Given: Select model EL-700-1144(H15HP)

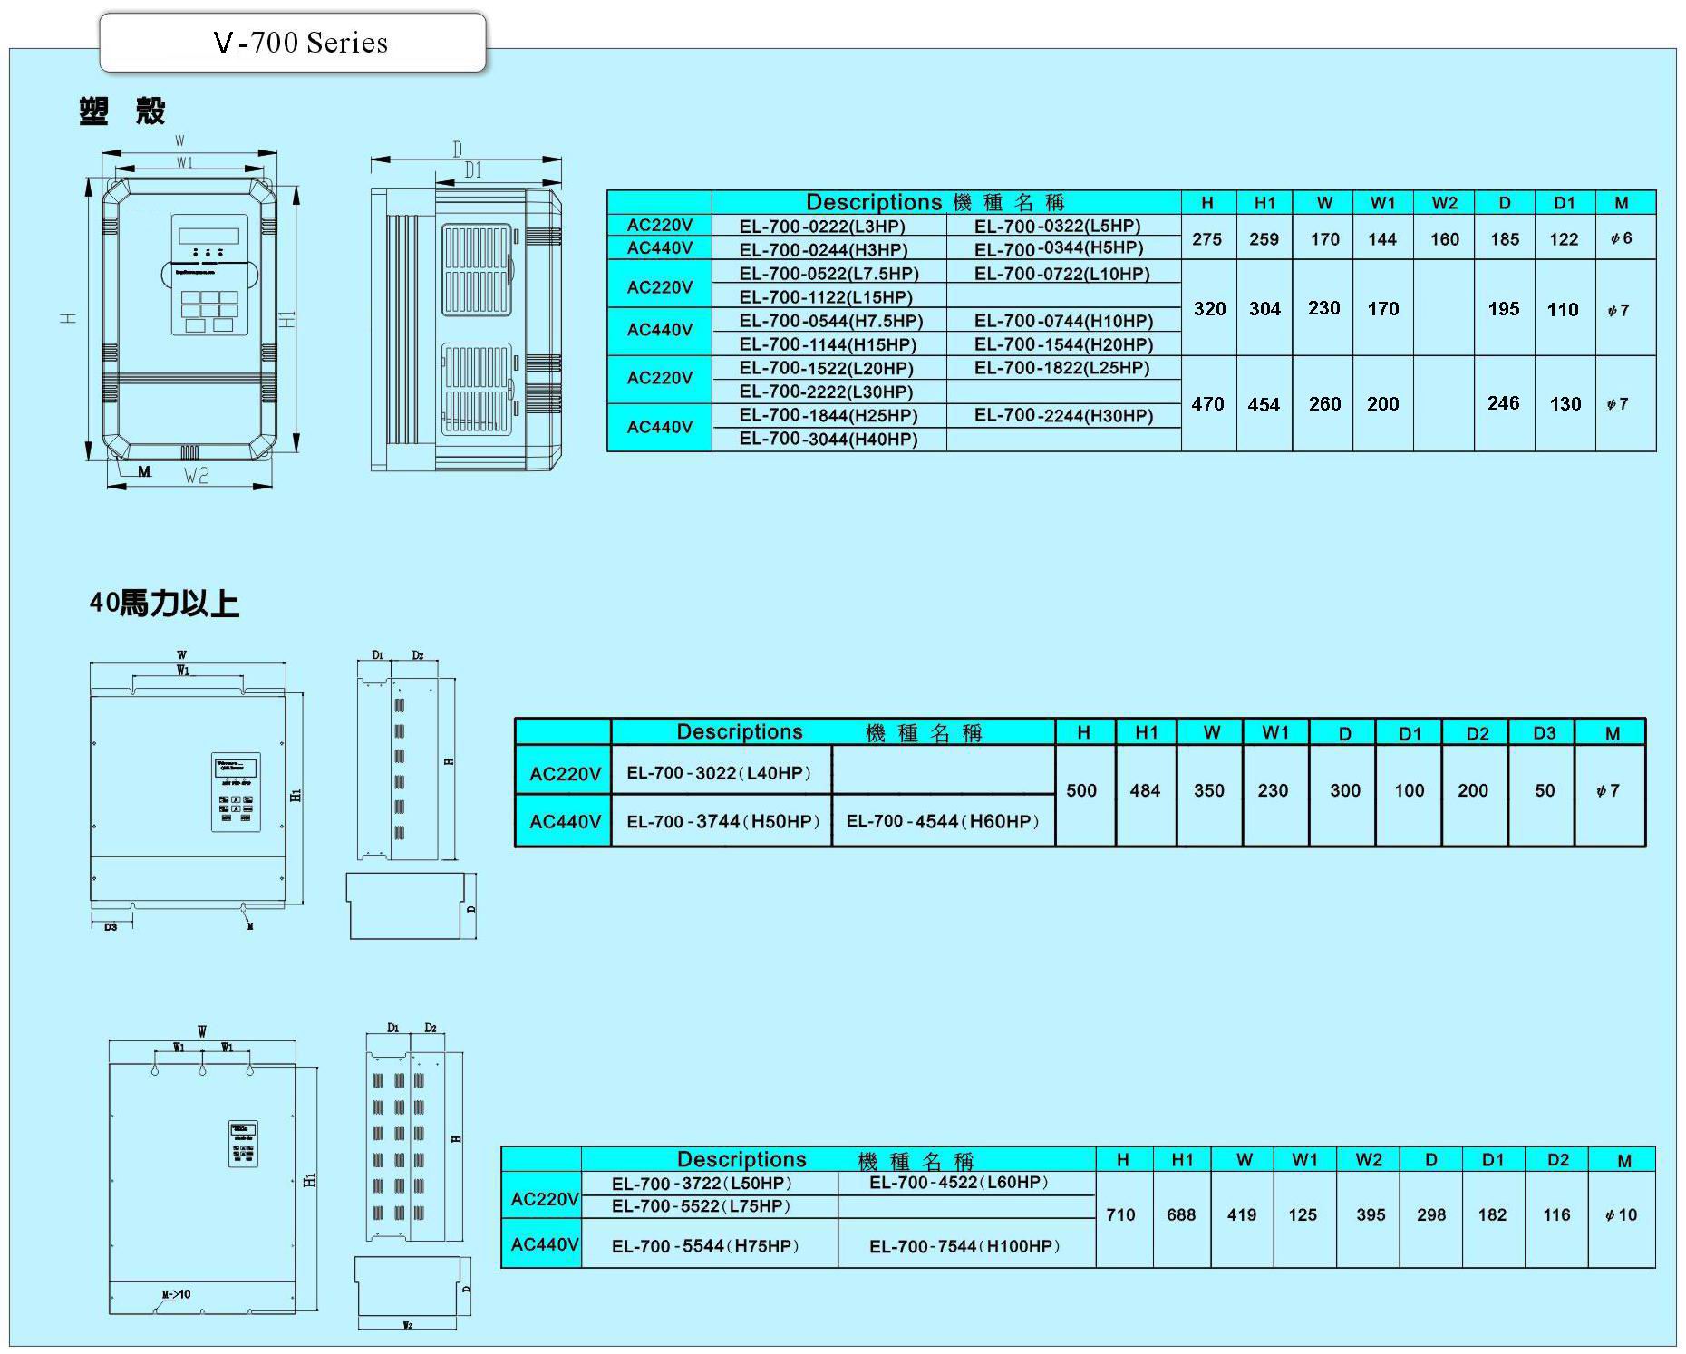Looking at the screenshot, I should coord(828,344).
